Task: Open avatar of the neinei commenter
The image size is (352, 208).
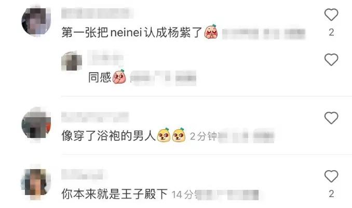Action: pos(36,21)
